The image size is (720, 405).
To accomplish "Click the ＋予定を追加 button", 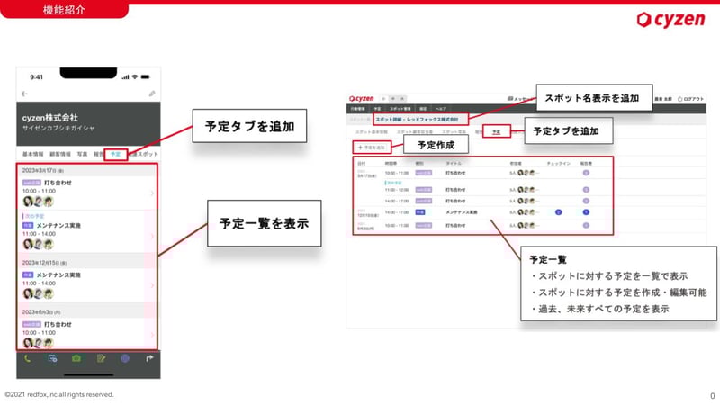I will (372, 148).
